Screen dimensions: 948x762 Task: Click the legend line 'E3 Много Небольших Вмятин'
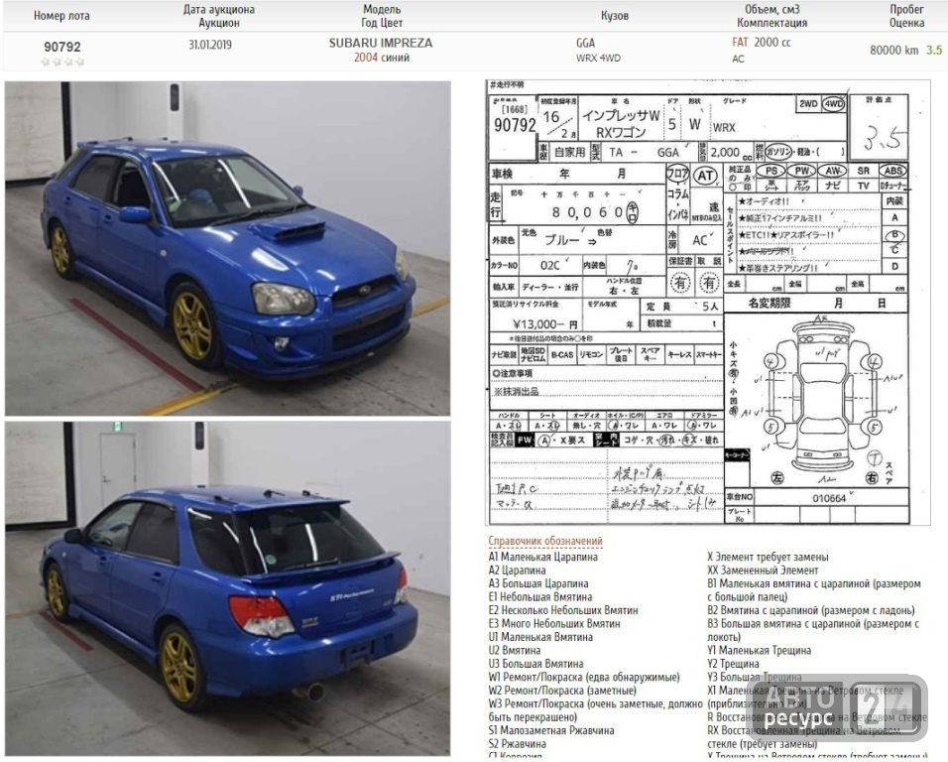(553, 623)
